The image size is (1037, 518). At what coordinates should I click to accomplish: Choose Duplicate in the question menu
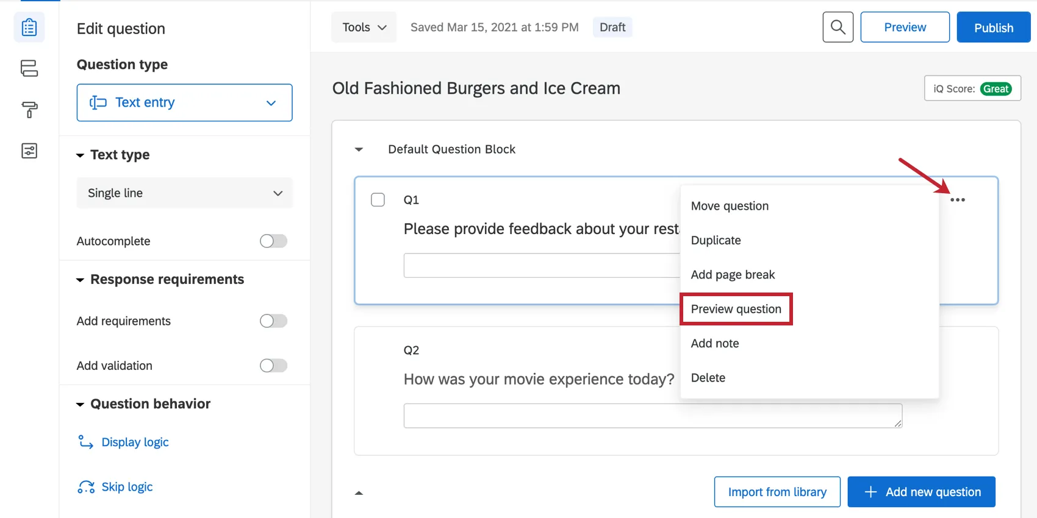tap(716, 240)
